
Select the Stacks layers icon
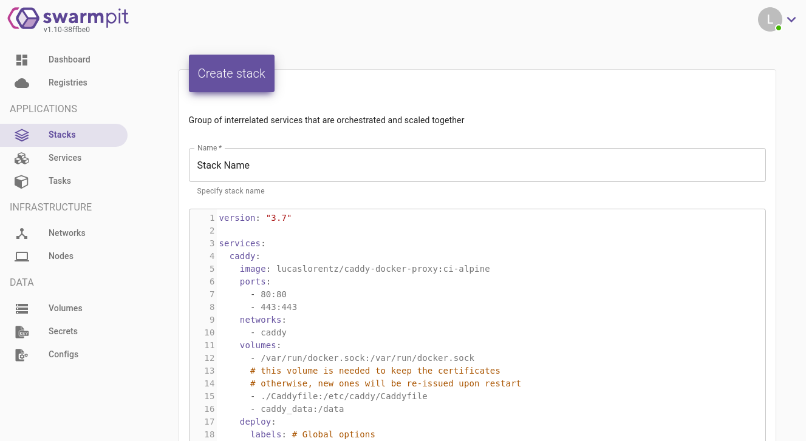[x=22, y=135]
